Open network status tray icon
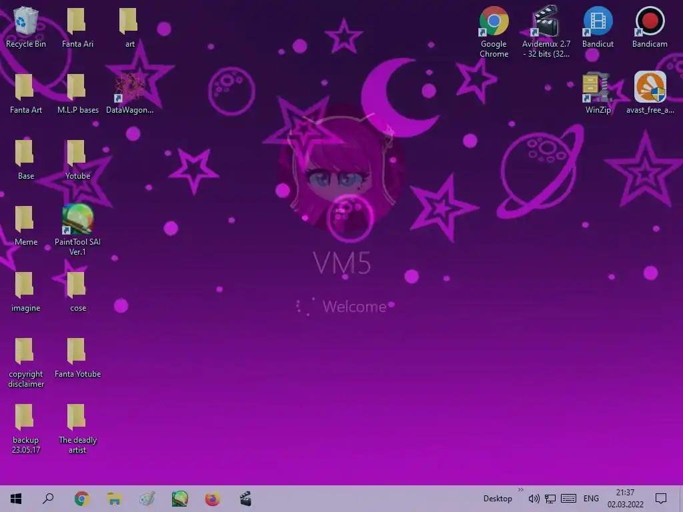 (x=550, y=499)
